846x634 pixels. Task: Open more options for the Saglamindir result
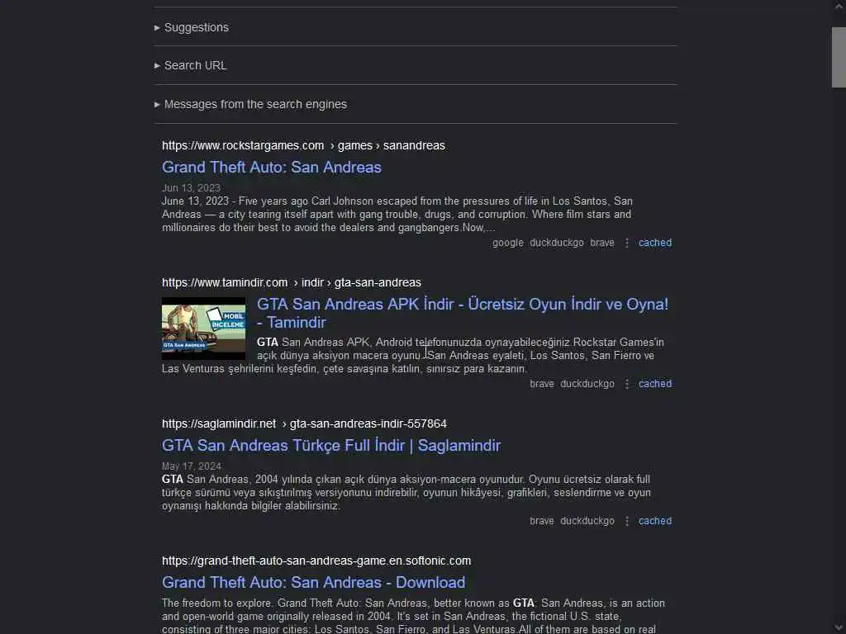pos(627,522)
